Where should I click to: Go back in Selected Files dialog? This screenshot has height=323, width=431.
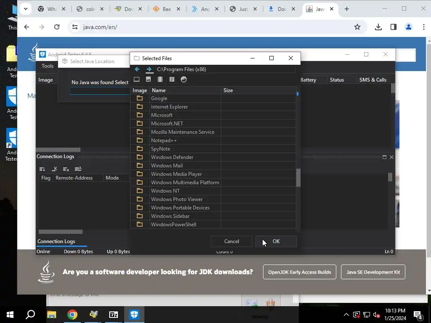(137, 69)
